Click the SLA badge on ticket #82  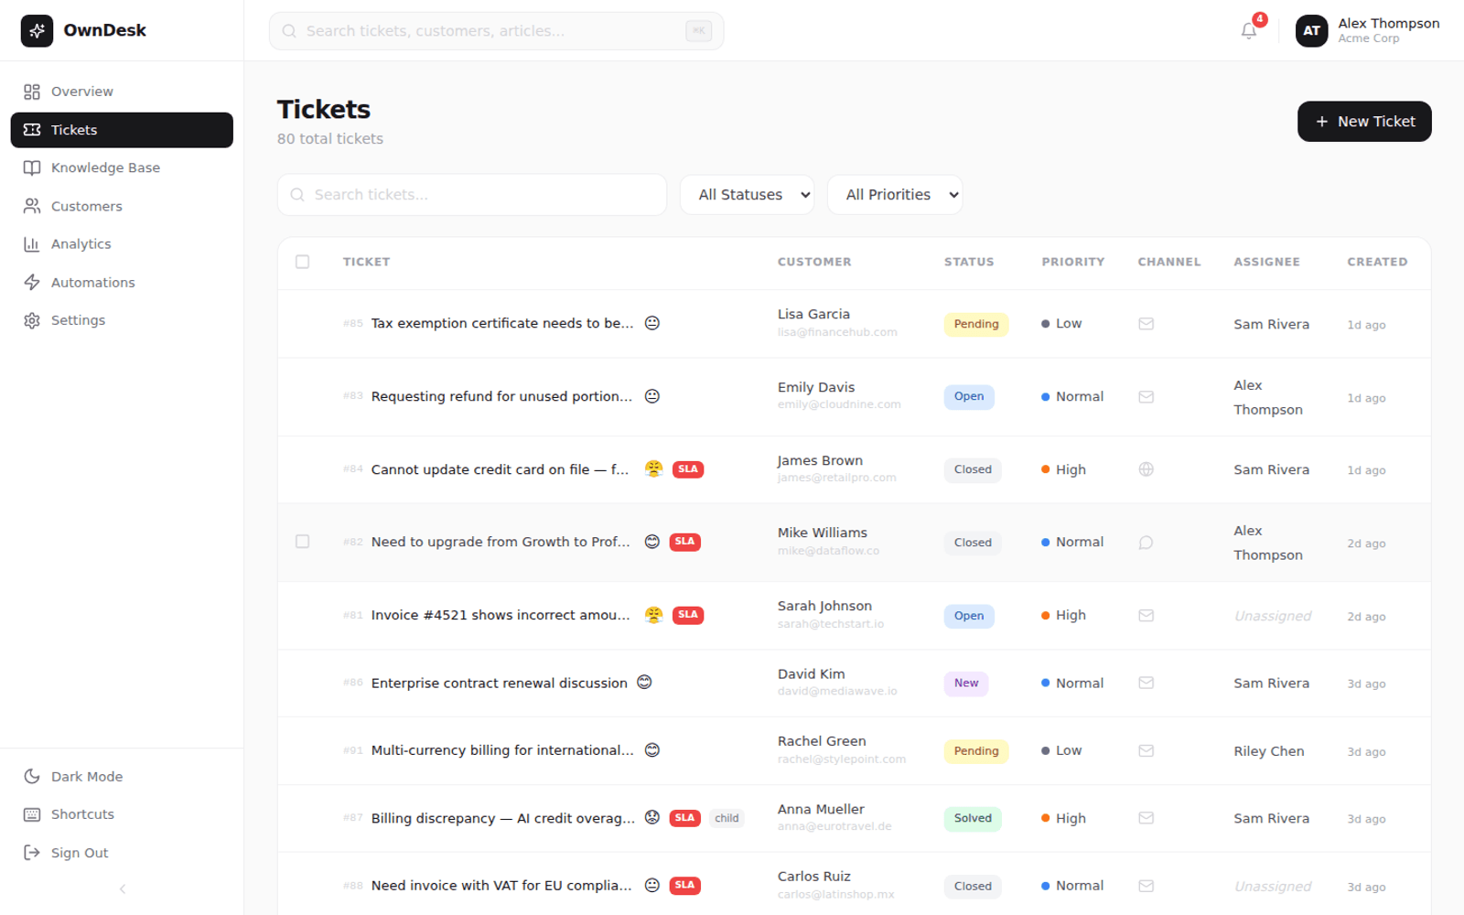click(684, 542)
